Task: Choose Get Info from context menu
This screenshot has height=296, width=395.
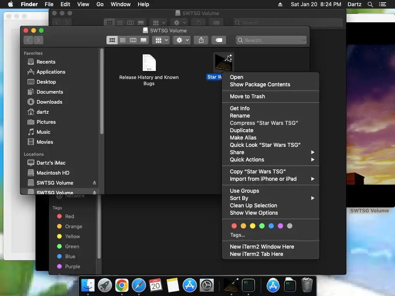Action: click(270, 108)
